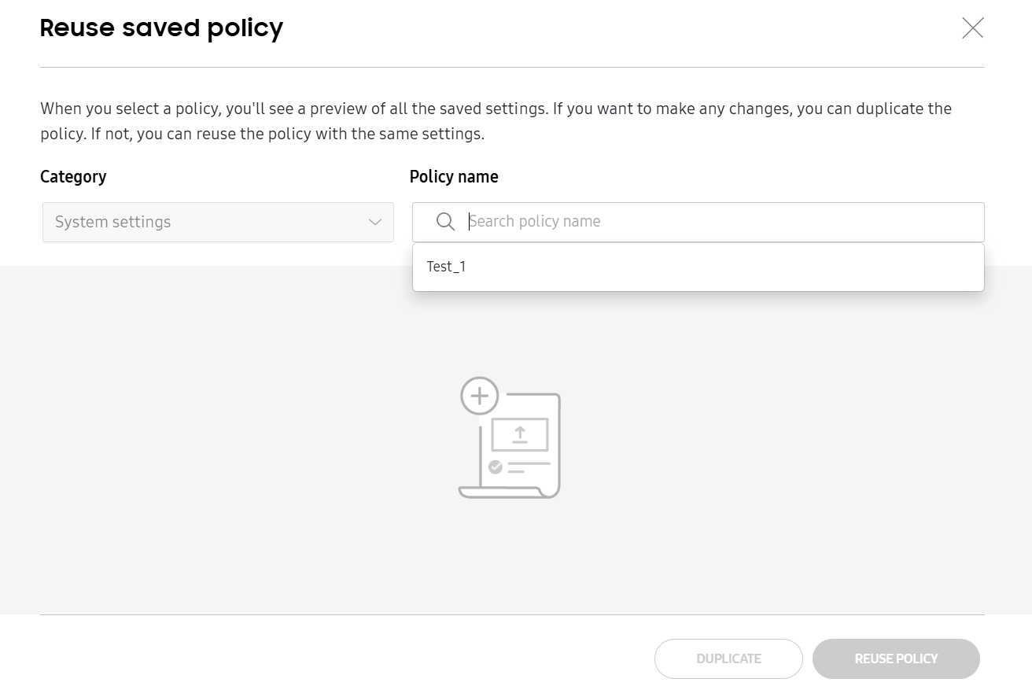Image resolution: width=1032 pixels, height=686 pixels.
Task: Click the Category label
Action: coord(73,176)
